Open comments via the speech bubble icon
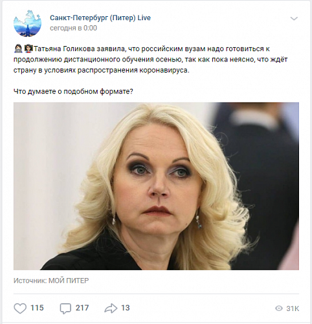Viewport: 312px width, 324px height. [65, 308]
